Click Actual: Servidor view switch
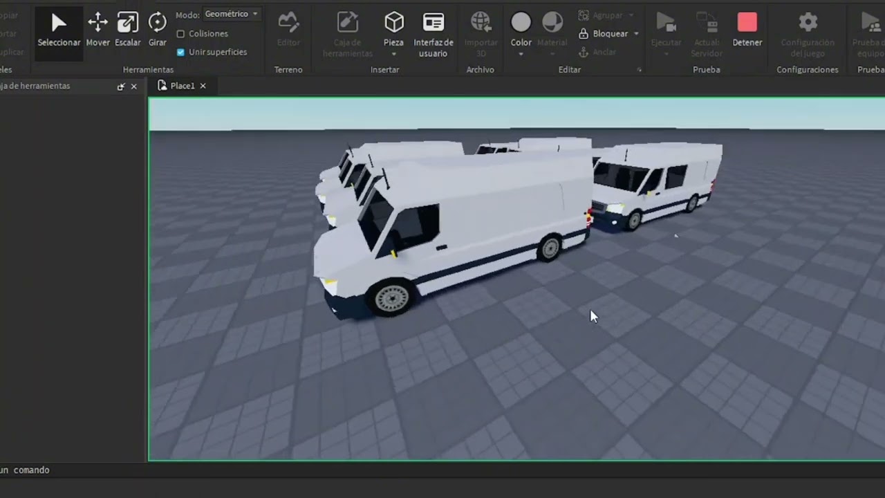 pyautogui.click(x=707, y=35)
